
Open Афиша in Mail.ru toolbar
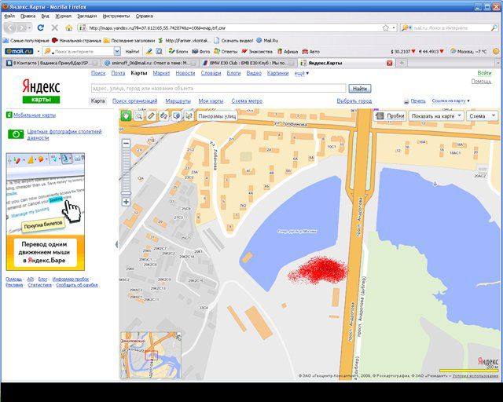click(x=288, y=51)
